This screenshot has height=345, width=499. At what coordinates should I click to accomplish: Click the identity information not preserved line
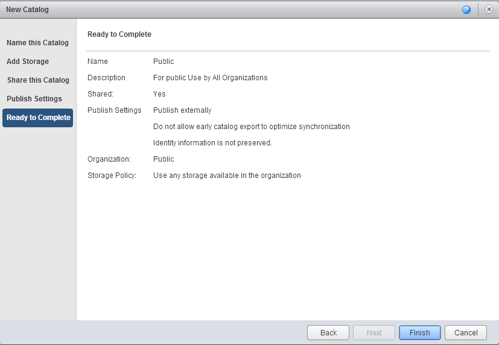click(x=212, y=143)
